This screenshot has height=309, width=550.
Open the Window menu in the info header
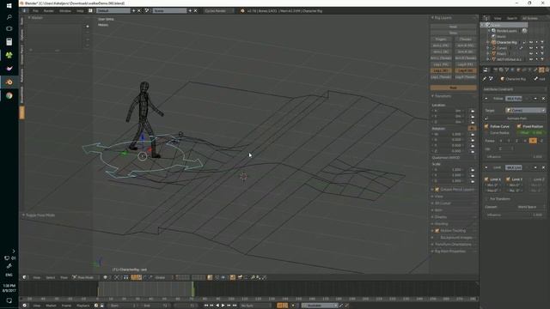[x=65, y=11]
